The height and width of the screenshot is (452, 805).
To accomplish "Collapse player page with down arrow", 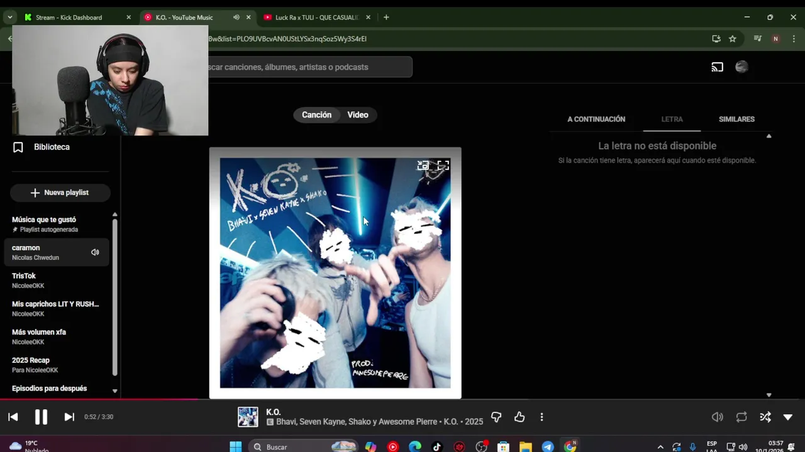I will (x=788, y=417).
